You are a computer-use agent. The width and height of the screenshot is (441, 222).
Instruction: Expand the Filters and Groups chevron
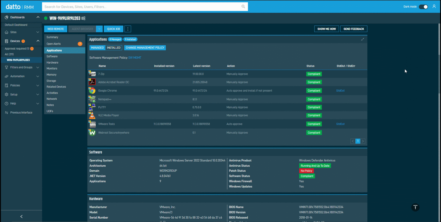[38, 67]
